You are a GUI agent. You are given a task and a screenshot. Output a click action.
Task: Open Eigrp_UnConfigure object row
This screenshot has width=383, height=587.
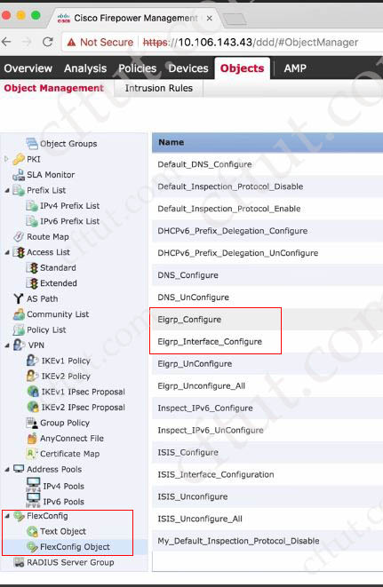(x=267, y=363)
